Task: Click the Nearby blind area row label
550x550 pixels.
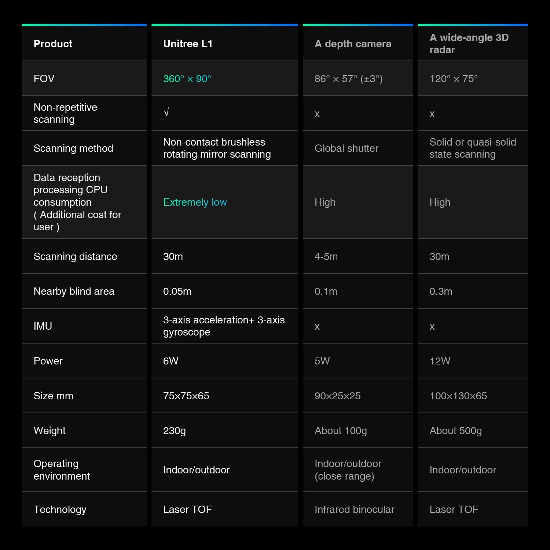Action: (x=74, y=291)
